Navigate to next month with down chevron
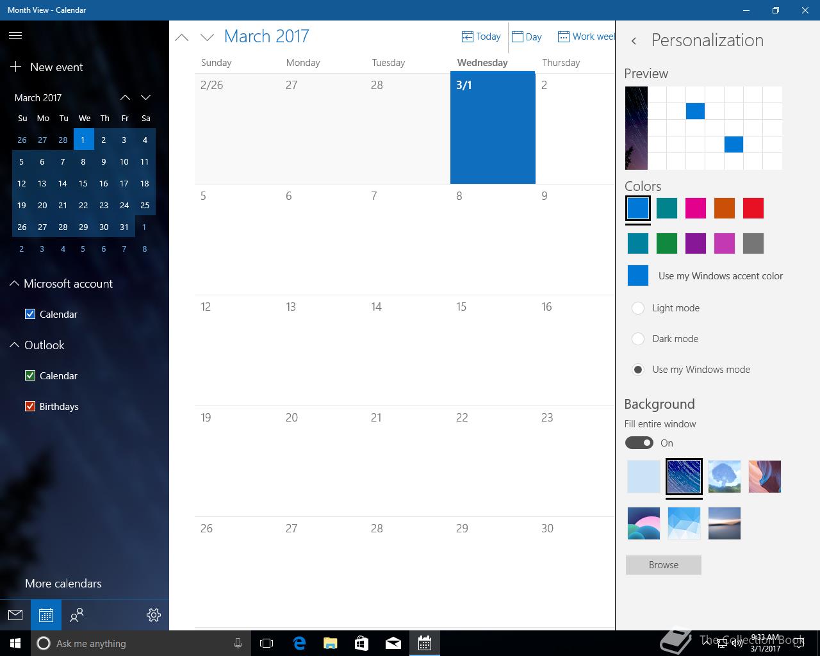Image resolution: width=820 pixels, height=656 pixels. pyautogui.click(x=207, y=37)
